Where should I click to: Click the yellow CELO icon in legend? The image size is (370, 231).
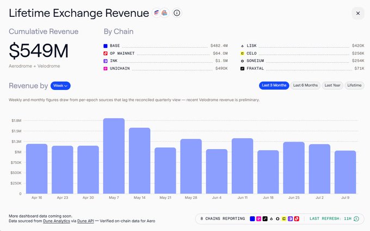click(242, 53)
